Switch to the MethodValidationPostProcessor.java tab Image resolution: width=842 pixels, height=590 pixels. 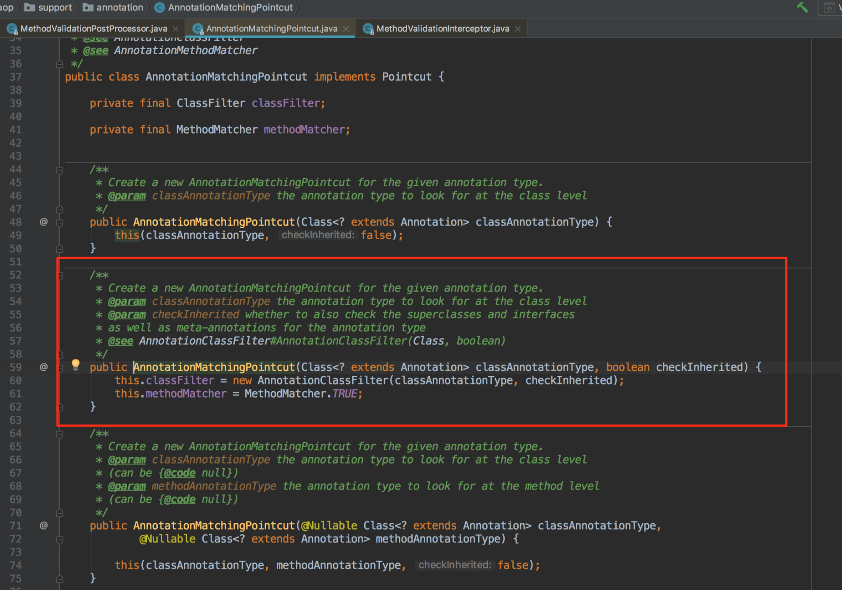pos(93,29)
